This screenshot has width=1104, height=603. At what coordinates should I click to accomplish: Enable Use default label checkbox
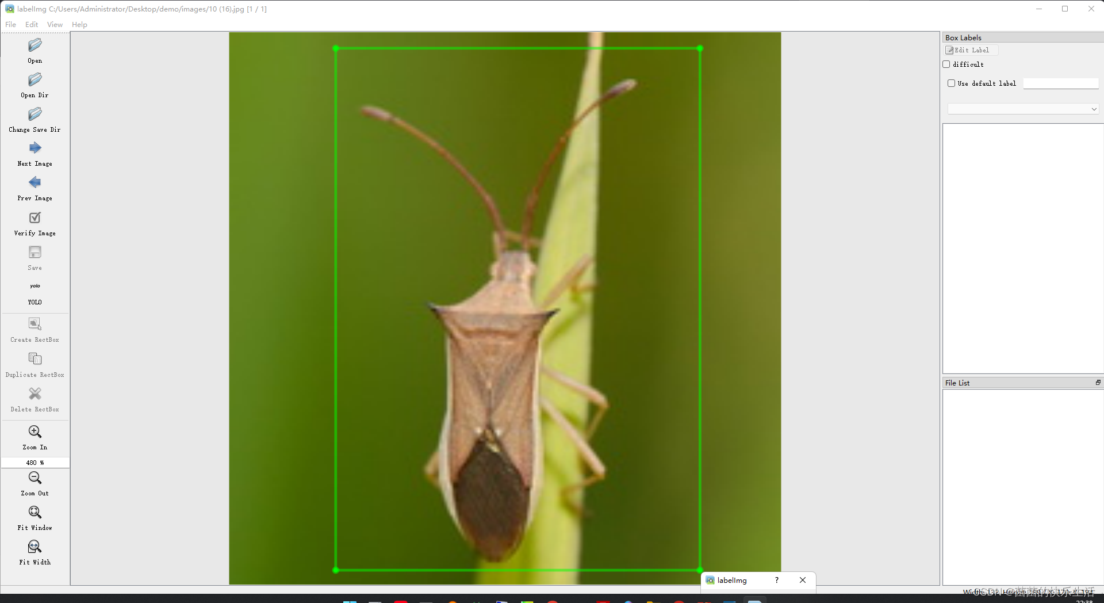tap(952, 83)
